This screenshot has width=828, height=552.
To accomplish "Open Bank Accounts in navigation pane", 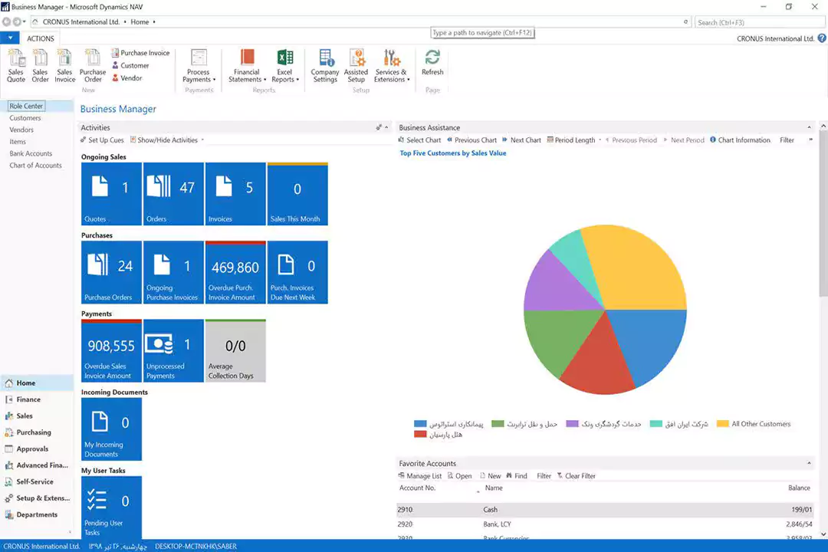I will (31, 153).
